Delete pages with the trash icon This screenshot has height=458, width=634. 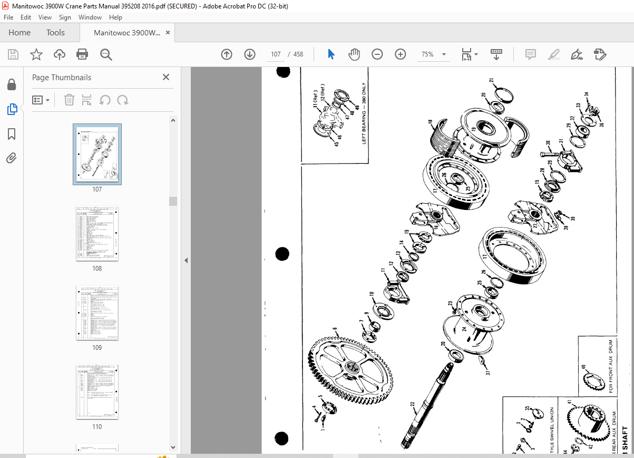69,100
